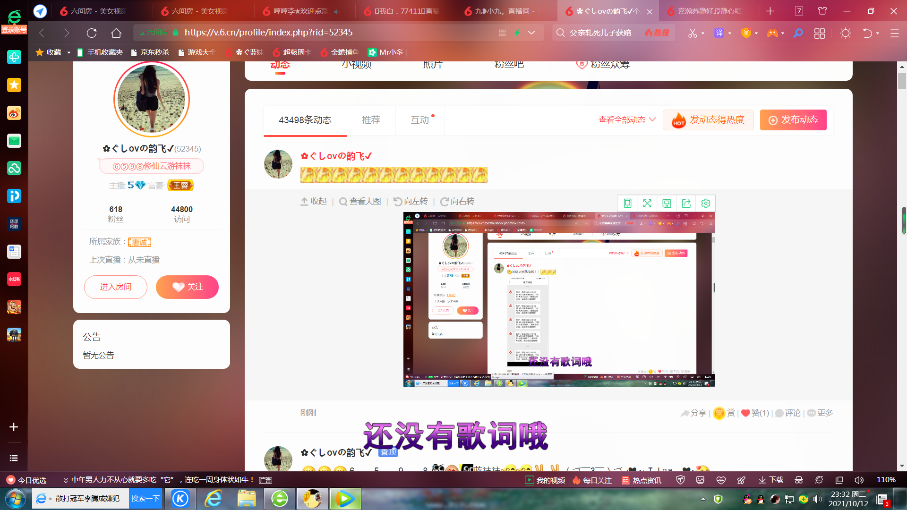The width and height of the screenshot is (907, 510).
Task: Open the scissors screenshot tool
Action: tap(692, 33)
